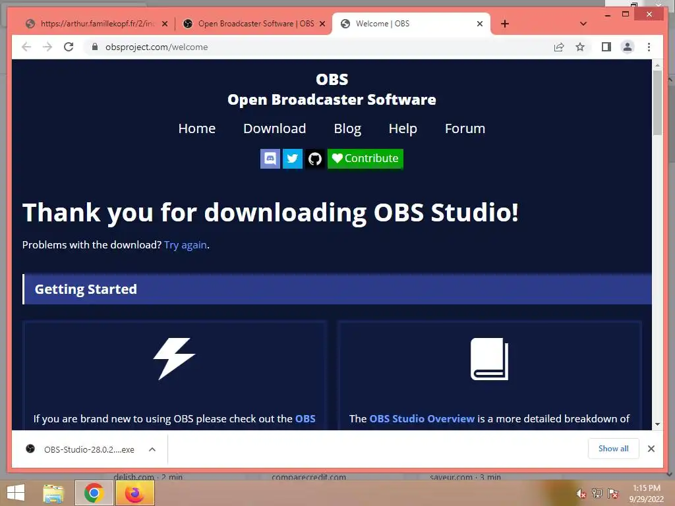Go to the Home nav item
Screen dimensions: 675x506
(196, 128)
